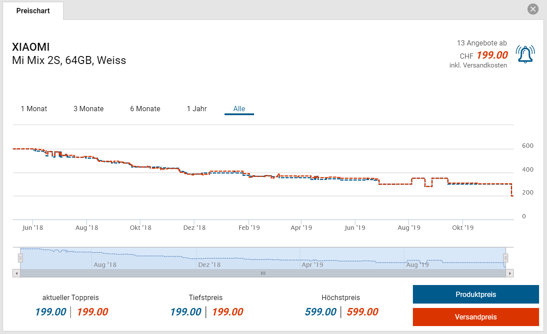
Task: Click the price alert bell icon
Action: point(525,54)
